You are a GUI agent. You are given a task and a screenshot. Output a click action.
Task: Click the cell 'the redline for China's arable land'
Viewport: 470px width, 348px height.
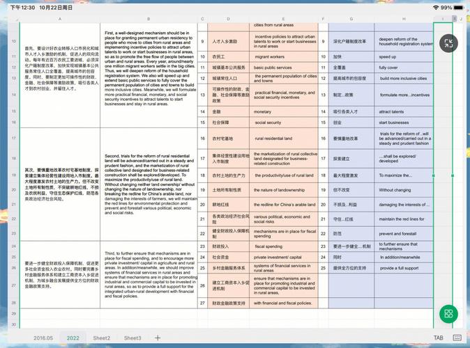(x=284, y=205)
